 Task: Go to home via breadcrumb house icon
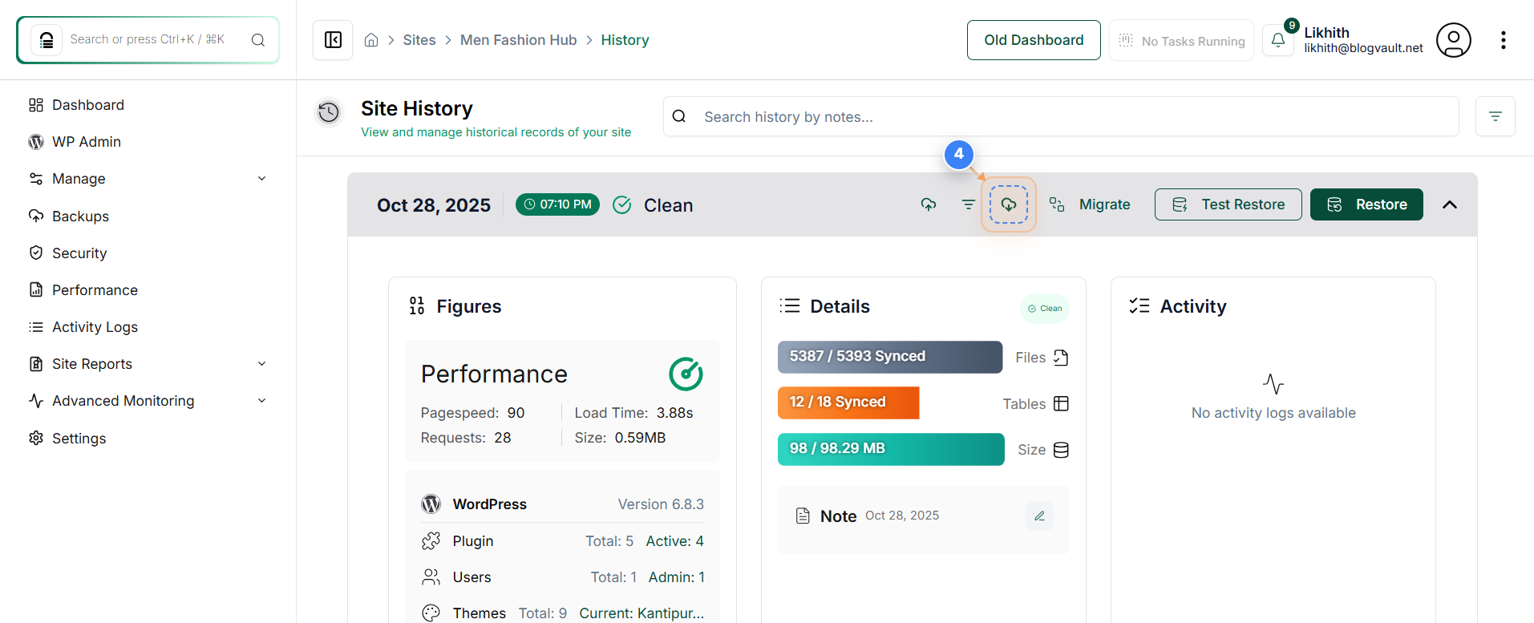[x=371, y=40]
